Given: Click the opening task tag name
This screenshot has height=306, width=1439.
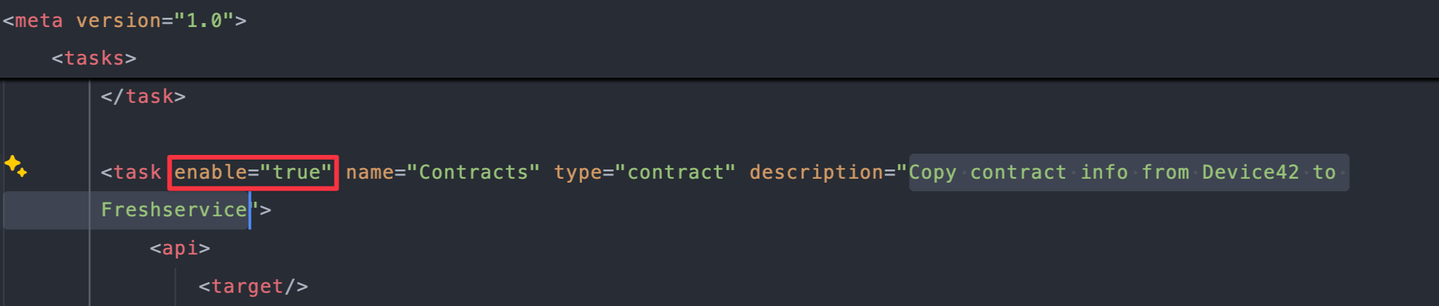Looking at the screenshot, I should coord(137,172).
